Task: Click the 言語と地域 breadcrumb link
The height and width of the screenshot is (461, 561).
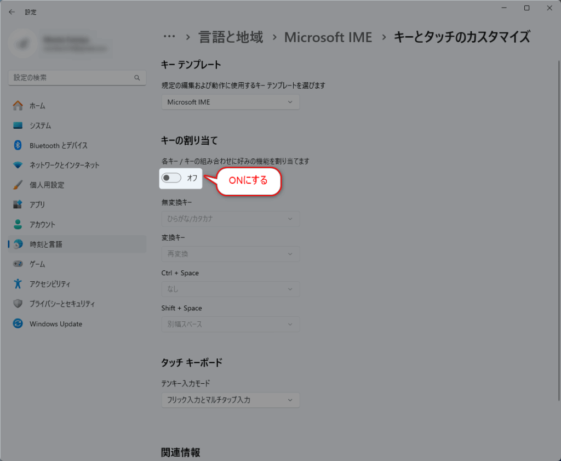Action: (x=231, y=37)
